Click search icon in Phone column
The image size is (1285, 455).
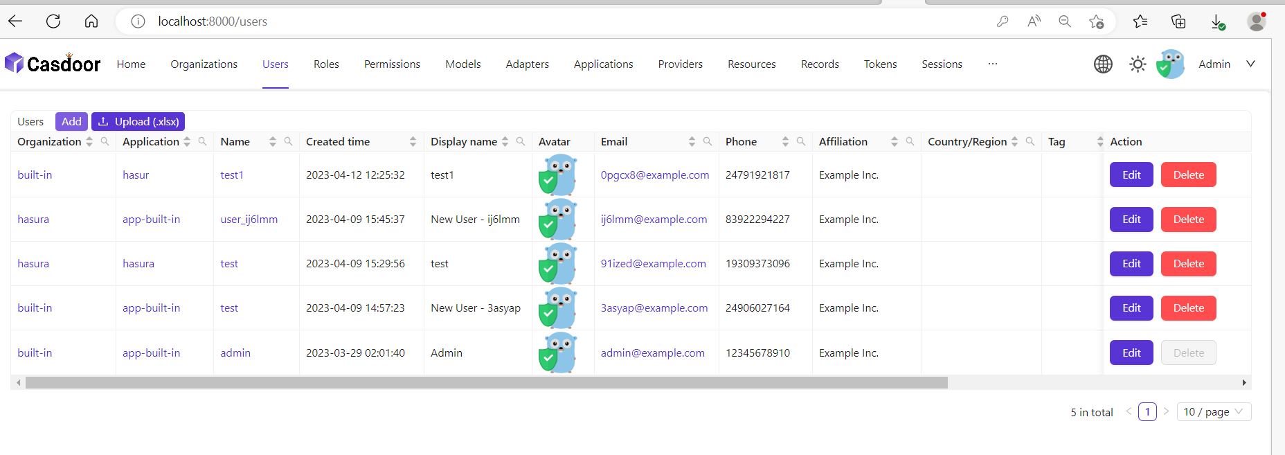coord(800,141)
